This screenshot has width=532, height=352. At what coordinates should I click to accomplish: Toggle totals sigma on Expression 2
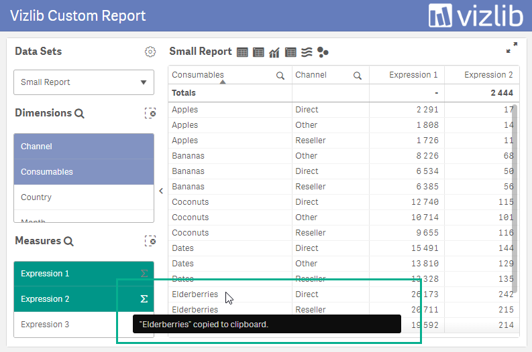click(144, 299)
